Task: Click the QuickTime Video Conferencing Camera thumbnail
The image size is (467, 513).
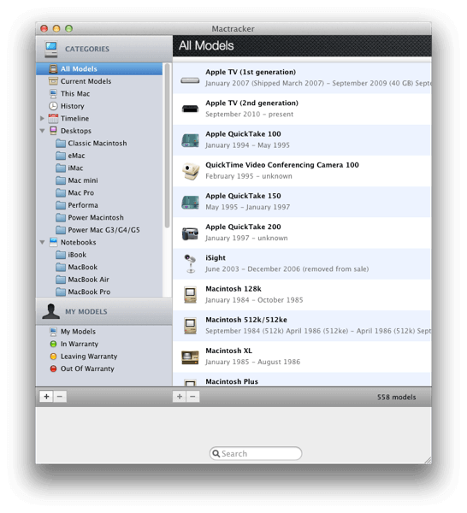Action: tap(190, 171)
